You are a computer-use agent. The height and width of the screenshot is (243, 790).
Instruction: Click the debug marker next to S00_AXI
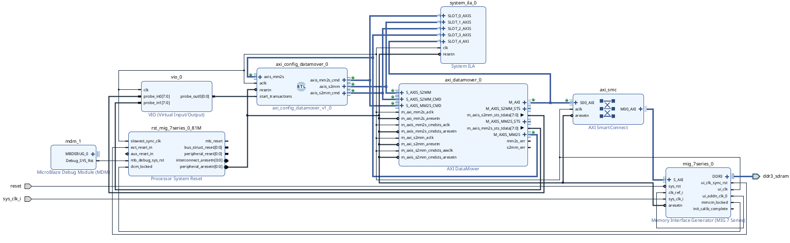tap(567, 101)
